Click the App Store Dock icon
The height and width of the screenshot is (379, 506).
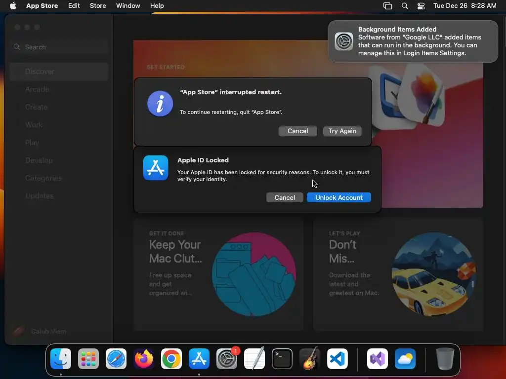199,359
